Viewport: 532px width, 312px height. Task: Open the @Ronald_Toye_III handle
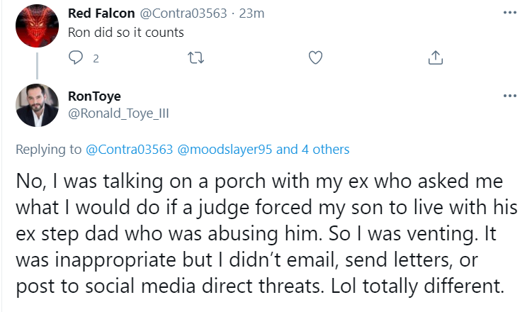point(118,113)
